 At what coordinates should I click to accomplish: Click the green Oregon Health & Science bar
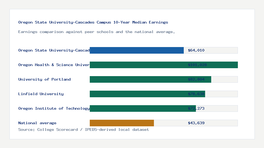pos(164,65)
